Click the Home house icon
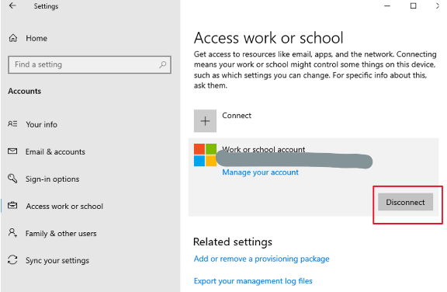The height and width of the screenshot is (292, 447). pos(13,38)
